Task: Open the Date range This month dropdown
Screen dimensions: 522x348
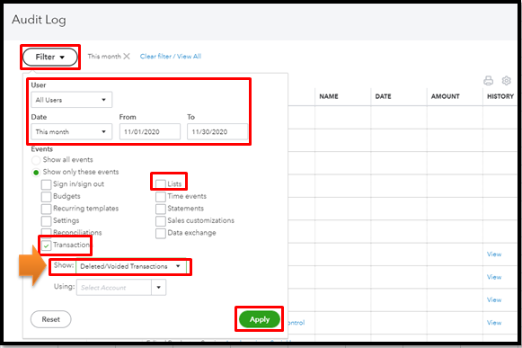Action: coord(72,131)
